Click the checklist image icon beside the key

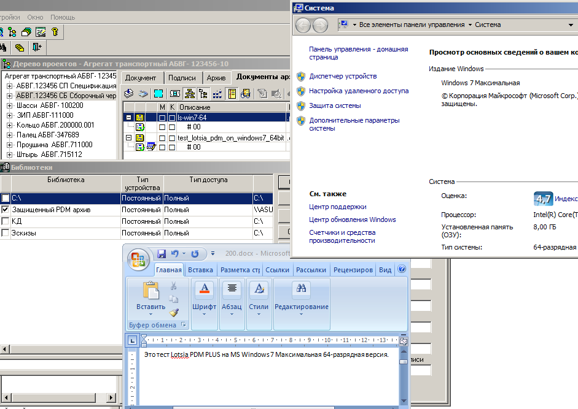41,32
